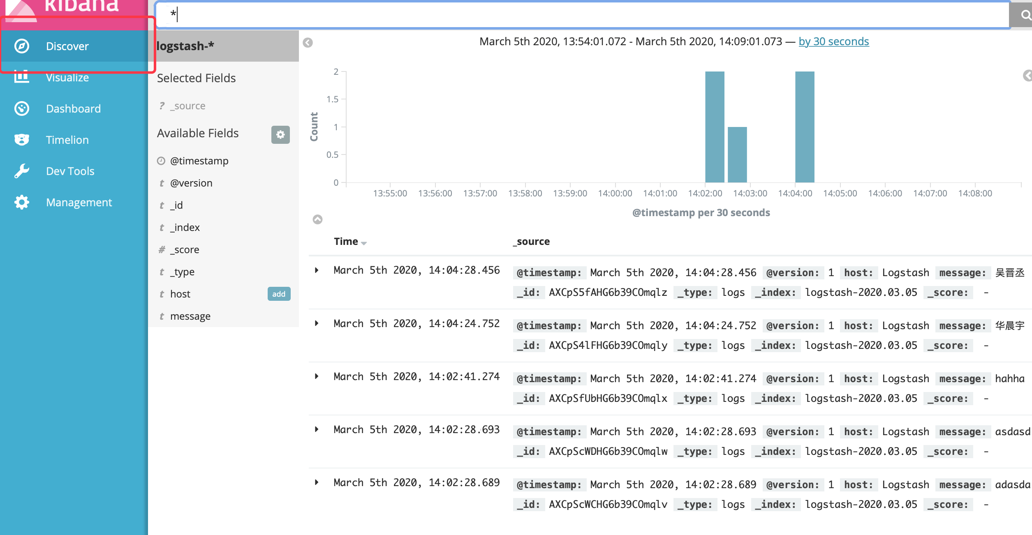The image size is (1032, 535).
Task: Click the Visualize bar chart icon
Action: 21,77
